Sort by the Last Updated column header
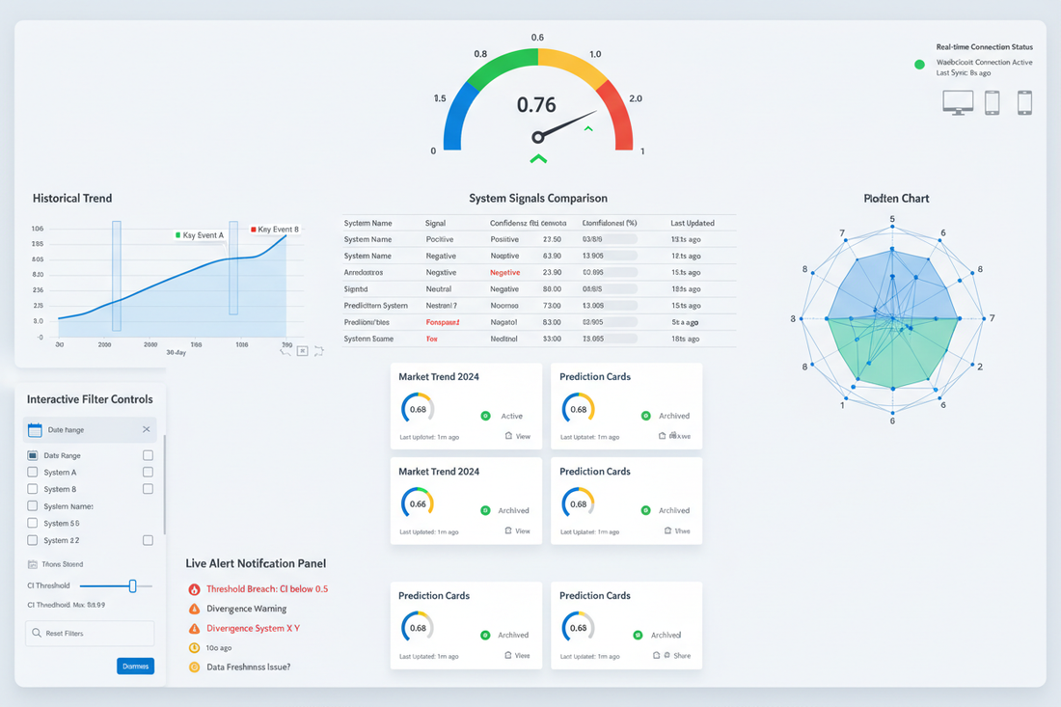Screen dimensions: 1061x707 693,223
